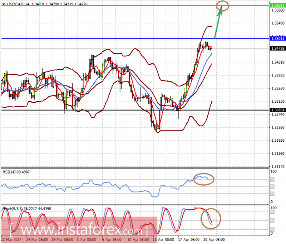Click the 1.33530 price scale value

tap(278, 88)
